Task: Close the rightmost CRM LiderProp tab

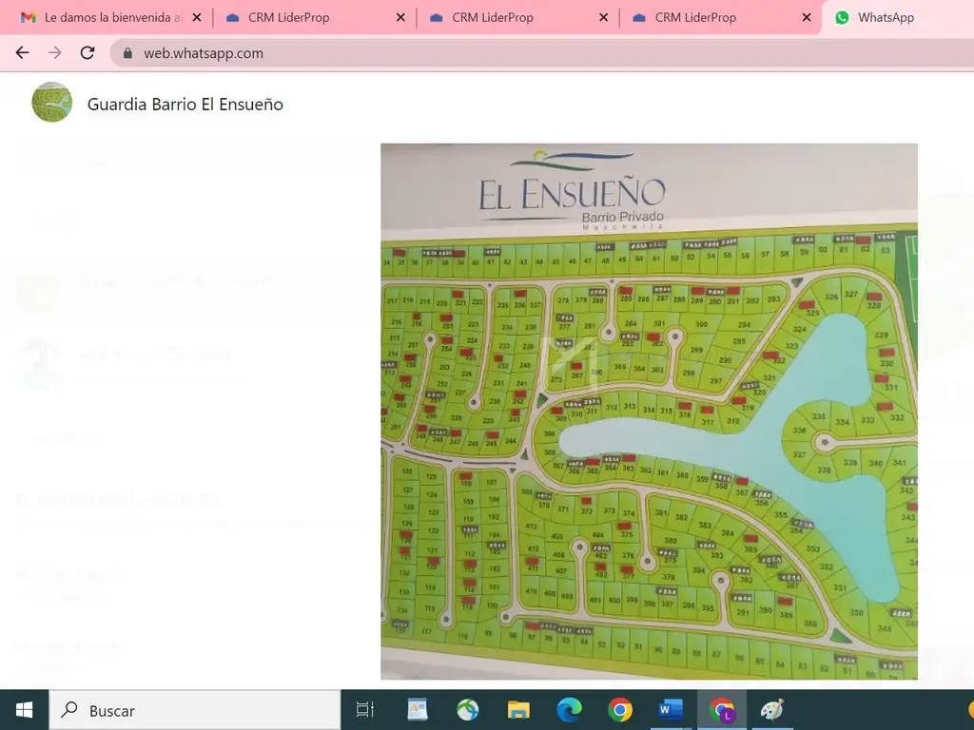Action: 807,17
